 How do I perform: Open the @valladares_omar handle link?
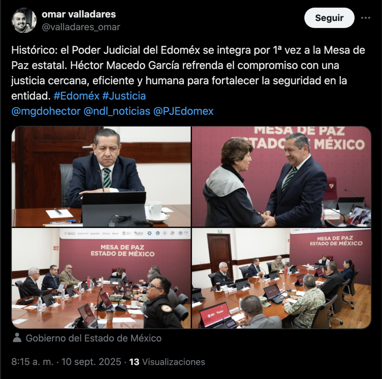coord(81,27)
